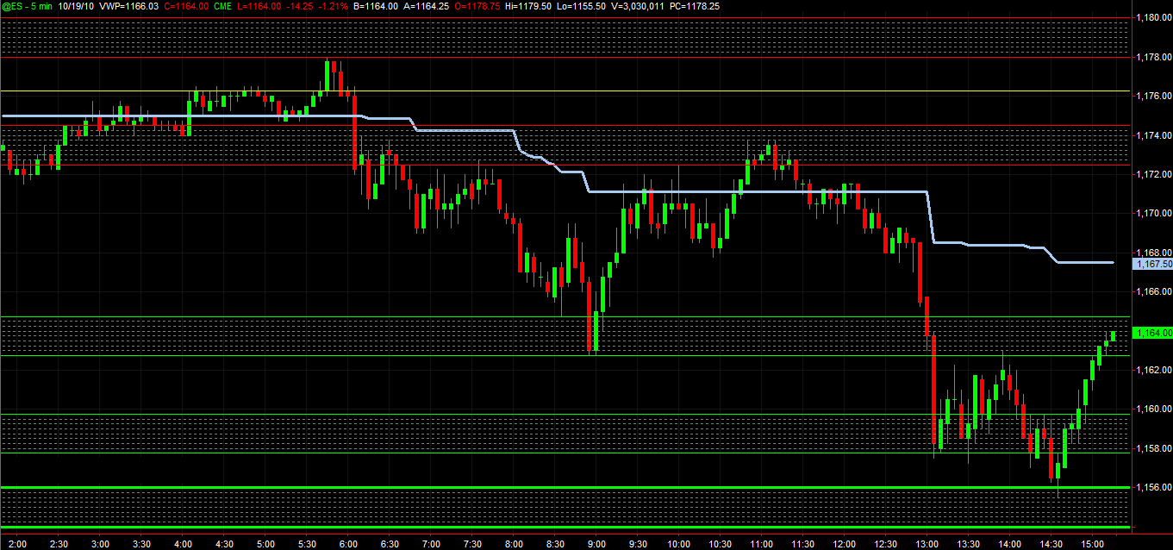1173x550 pixels.
Task: Click the 4:30 time axis label
Action: (x=224, y=544)
